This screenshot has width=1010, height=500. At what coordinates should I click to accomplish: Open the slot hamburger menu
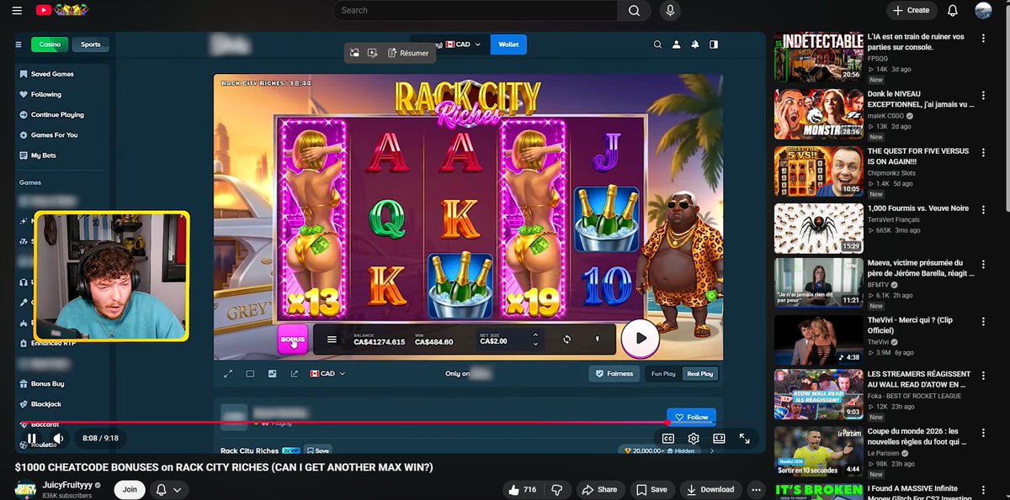332,339
